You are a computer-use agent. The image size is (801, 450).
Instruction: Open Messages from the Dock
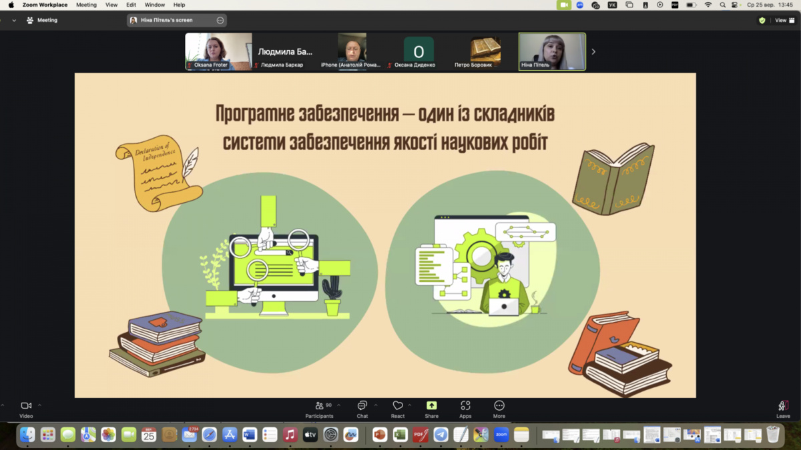(68, 435)
